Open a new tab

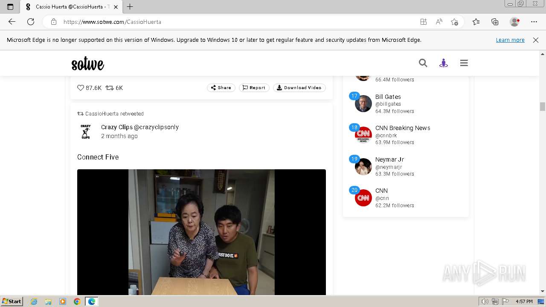tap(130, 7)
